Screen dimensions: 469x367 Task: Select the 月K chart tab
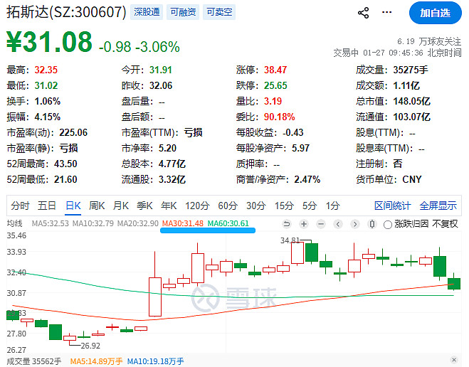[121, 206]
